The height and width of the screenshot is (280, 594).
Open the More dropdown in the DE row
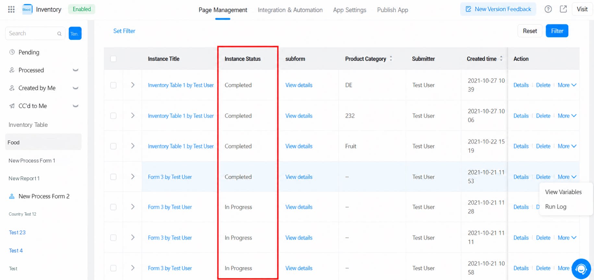567,85
